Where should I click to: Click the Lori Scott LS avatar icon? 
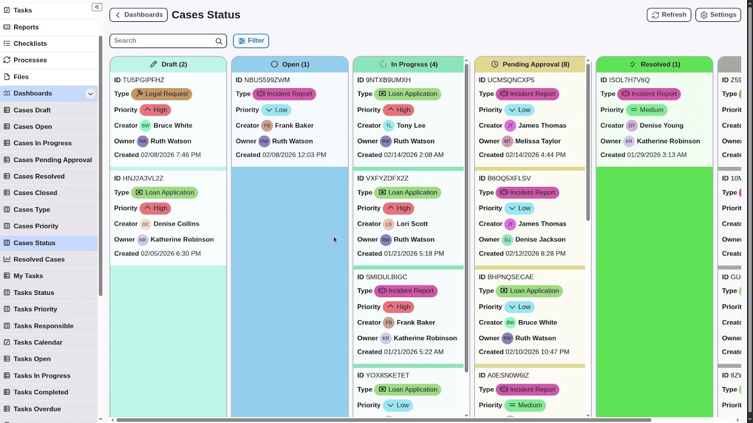(x=388, y=224)
